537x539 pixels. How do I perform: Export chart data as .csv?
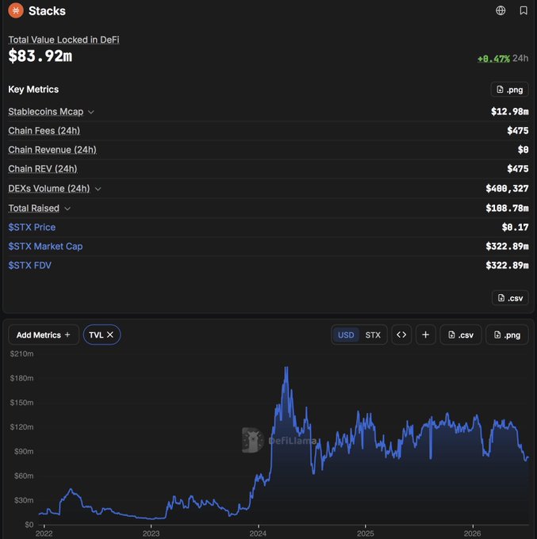[x=461, y=334]
